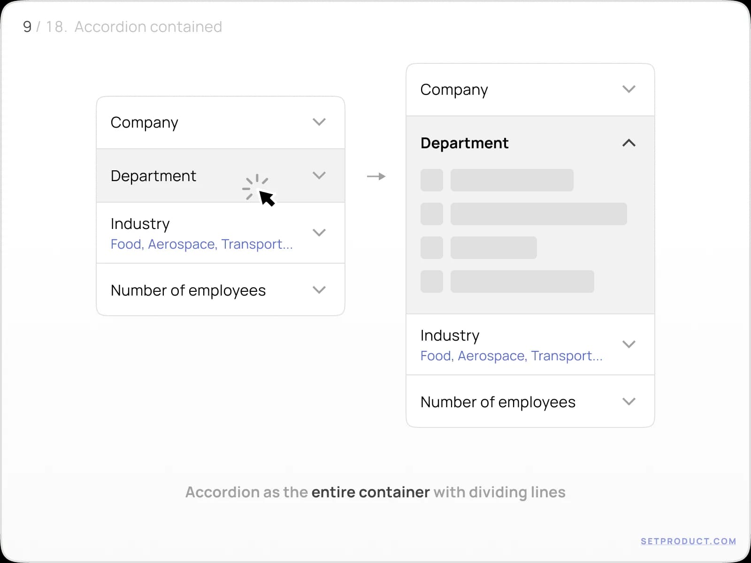Click the collapse caret beside Department heading
Viewport: 751px width, 563px height.
629,143
